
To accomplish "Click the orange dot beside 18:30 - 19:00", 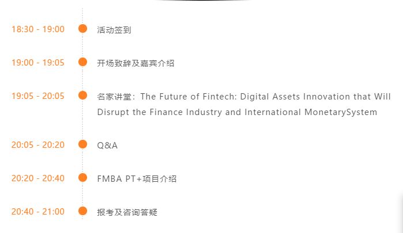I will click(82, 29).
